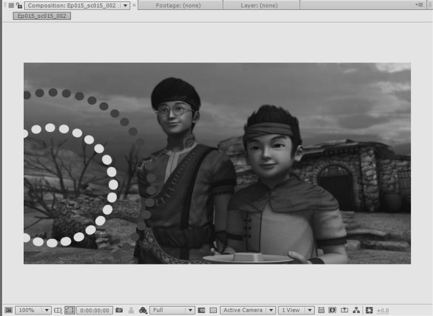
Task: Open the Comp Flowchart icon
Action: pyautogui.click(x=356, y=310)
